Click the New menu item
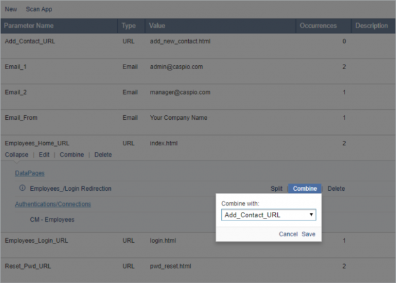Viewport: 396px width, 283px height. (x=11, y=9)
